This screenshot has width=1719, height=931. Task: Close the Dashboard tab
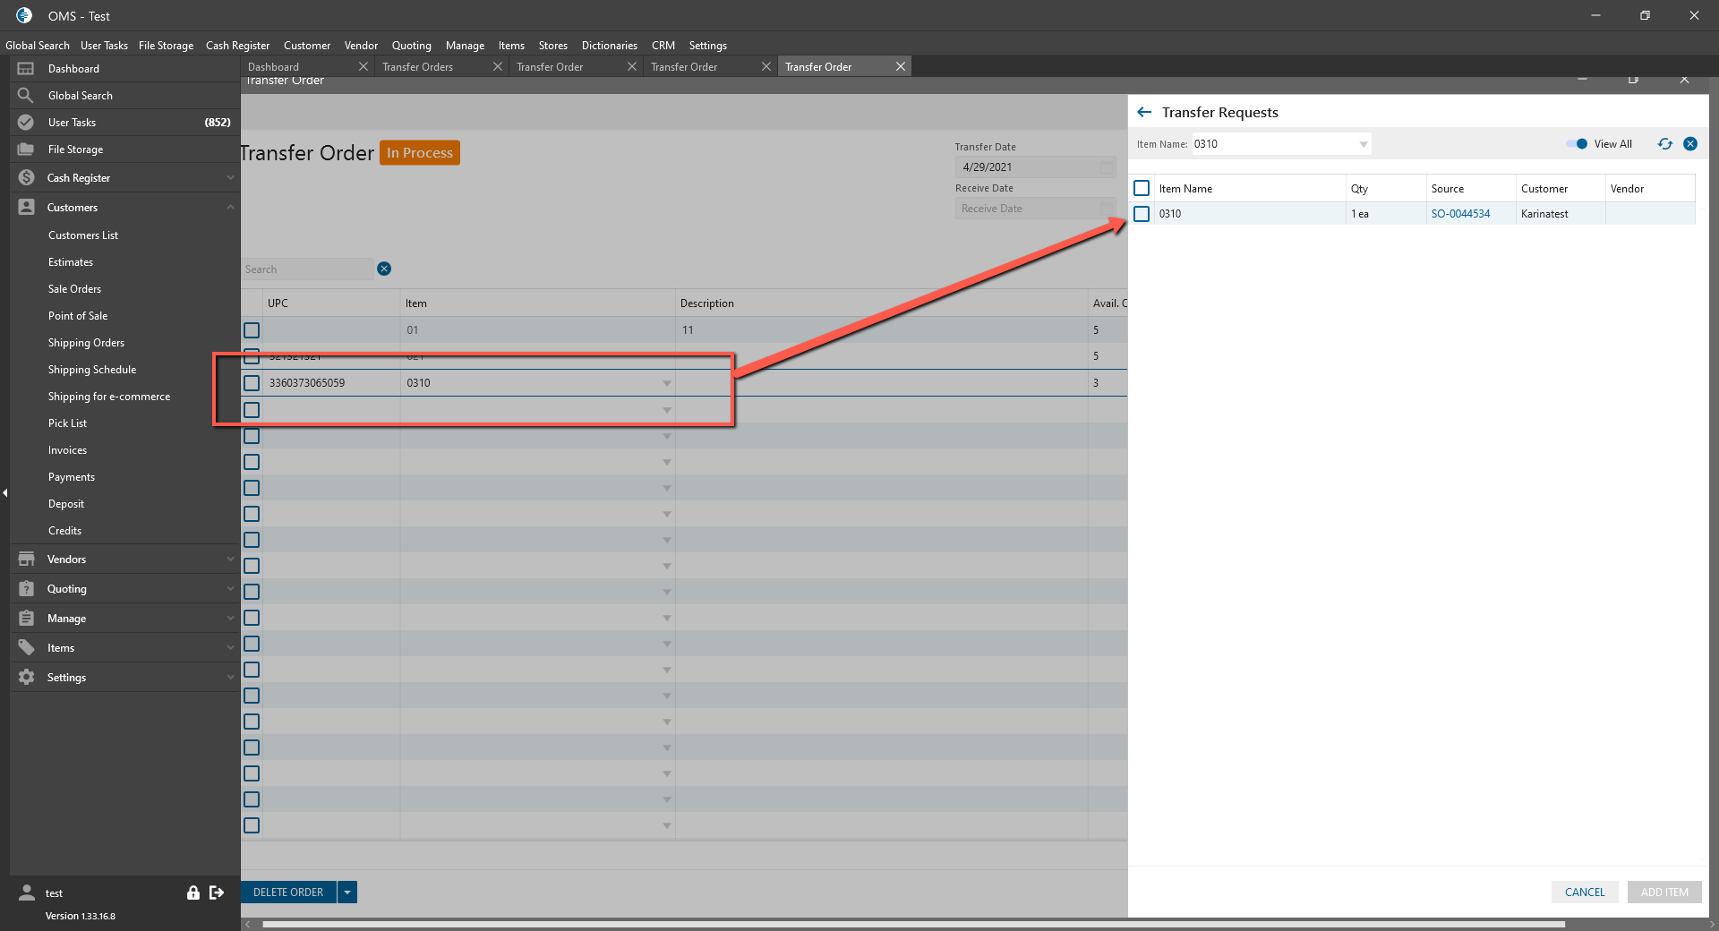pyautogui.click(x=363, y=66)
